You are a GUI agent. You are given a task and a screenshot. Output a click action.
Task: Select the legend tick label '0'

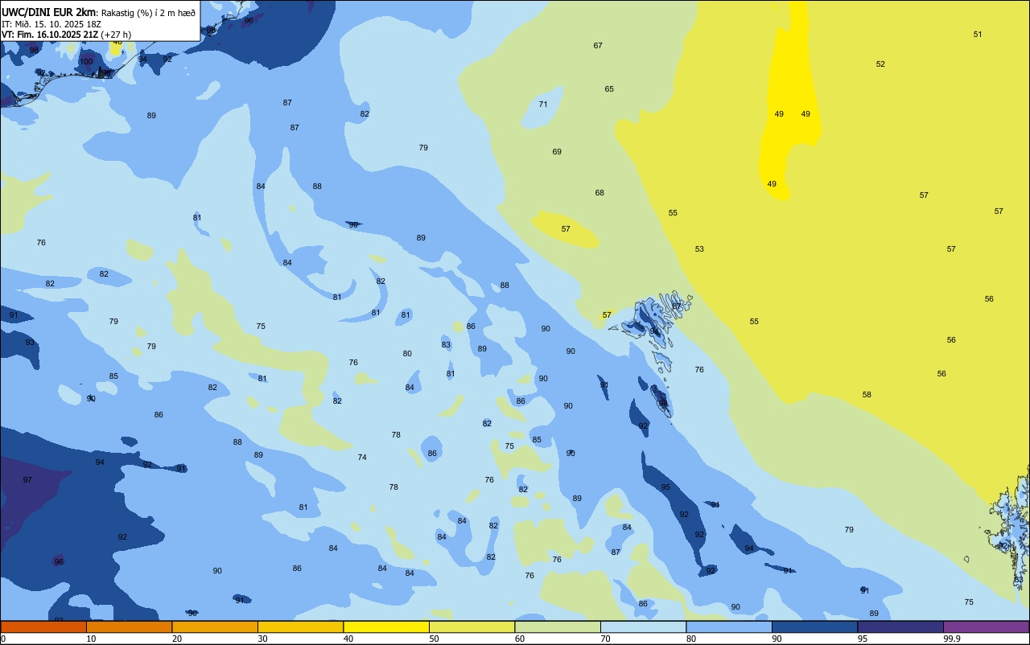pos(3,639)
